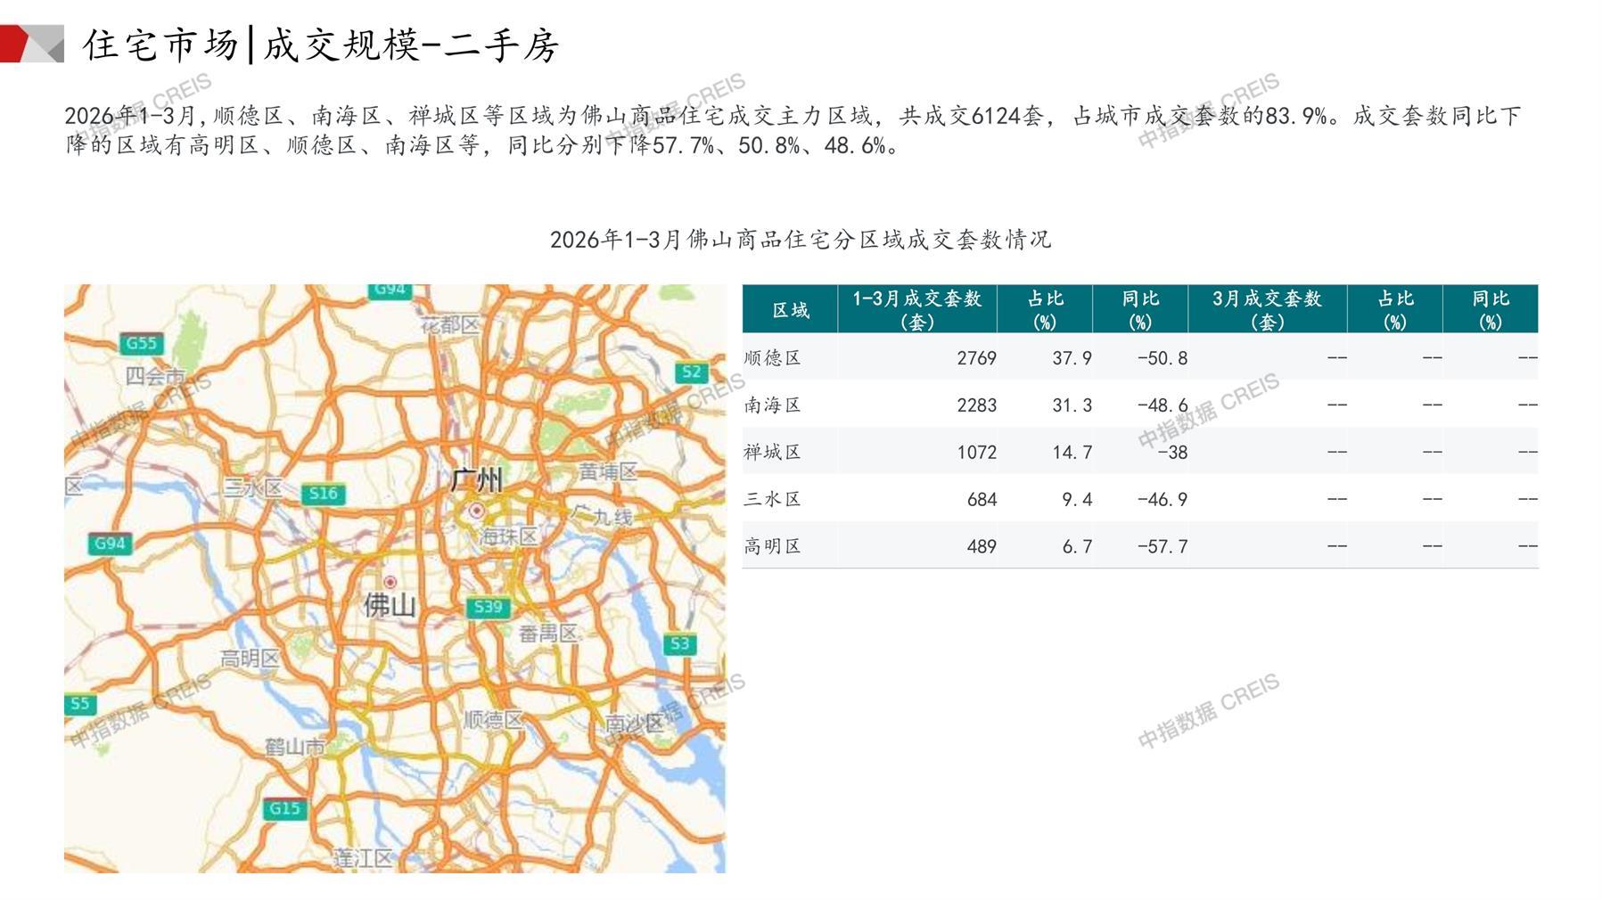
Task: Click the G15 highway badge on the map
Action: click(x=284, y=808)
